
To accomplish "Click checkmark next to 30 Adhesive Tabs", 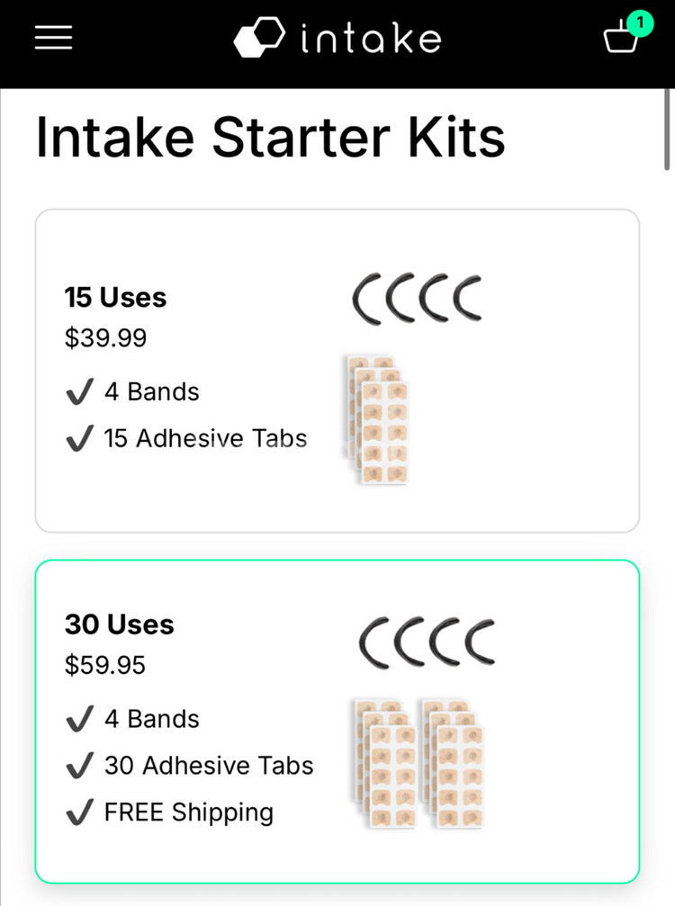I will point(80,765).
